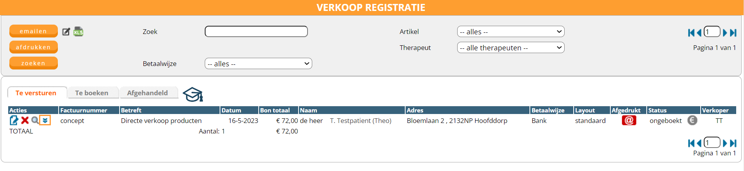Open the Therapeut dropdown
This screenshot has width=744, height=171.
(510, 48)
